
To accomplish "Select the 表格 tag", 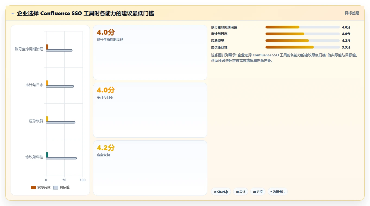I will pos(241,192).
